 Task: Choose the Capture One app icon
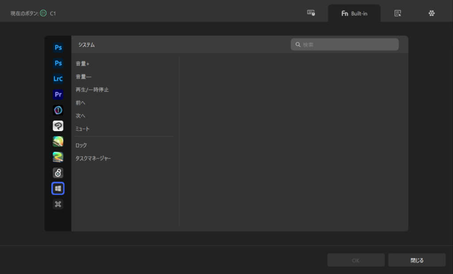tap(58, 110)
